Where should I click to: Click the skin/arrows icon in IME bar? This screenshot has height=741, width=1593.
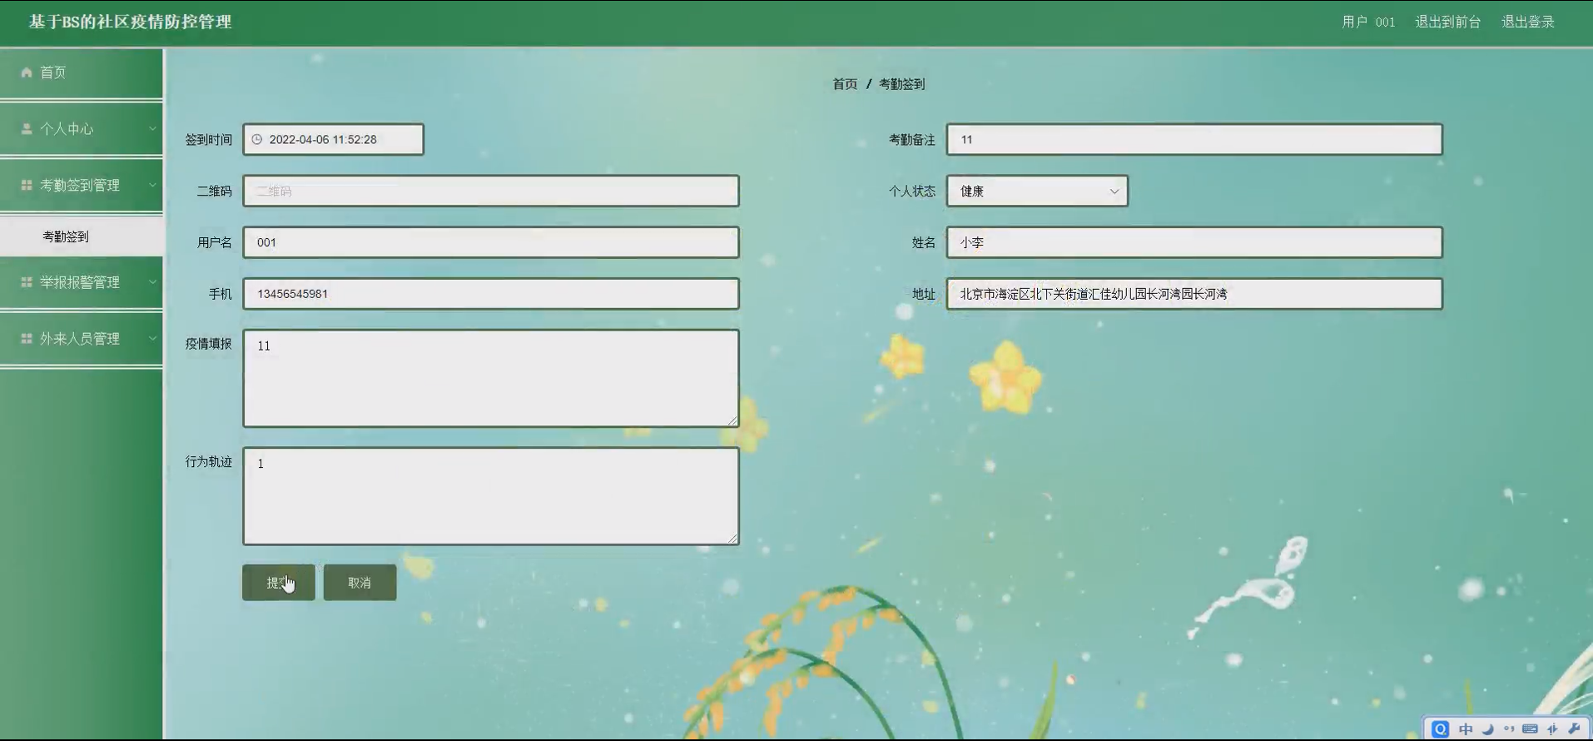[1552, 729]
